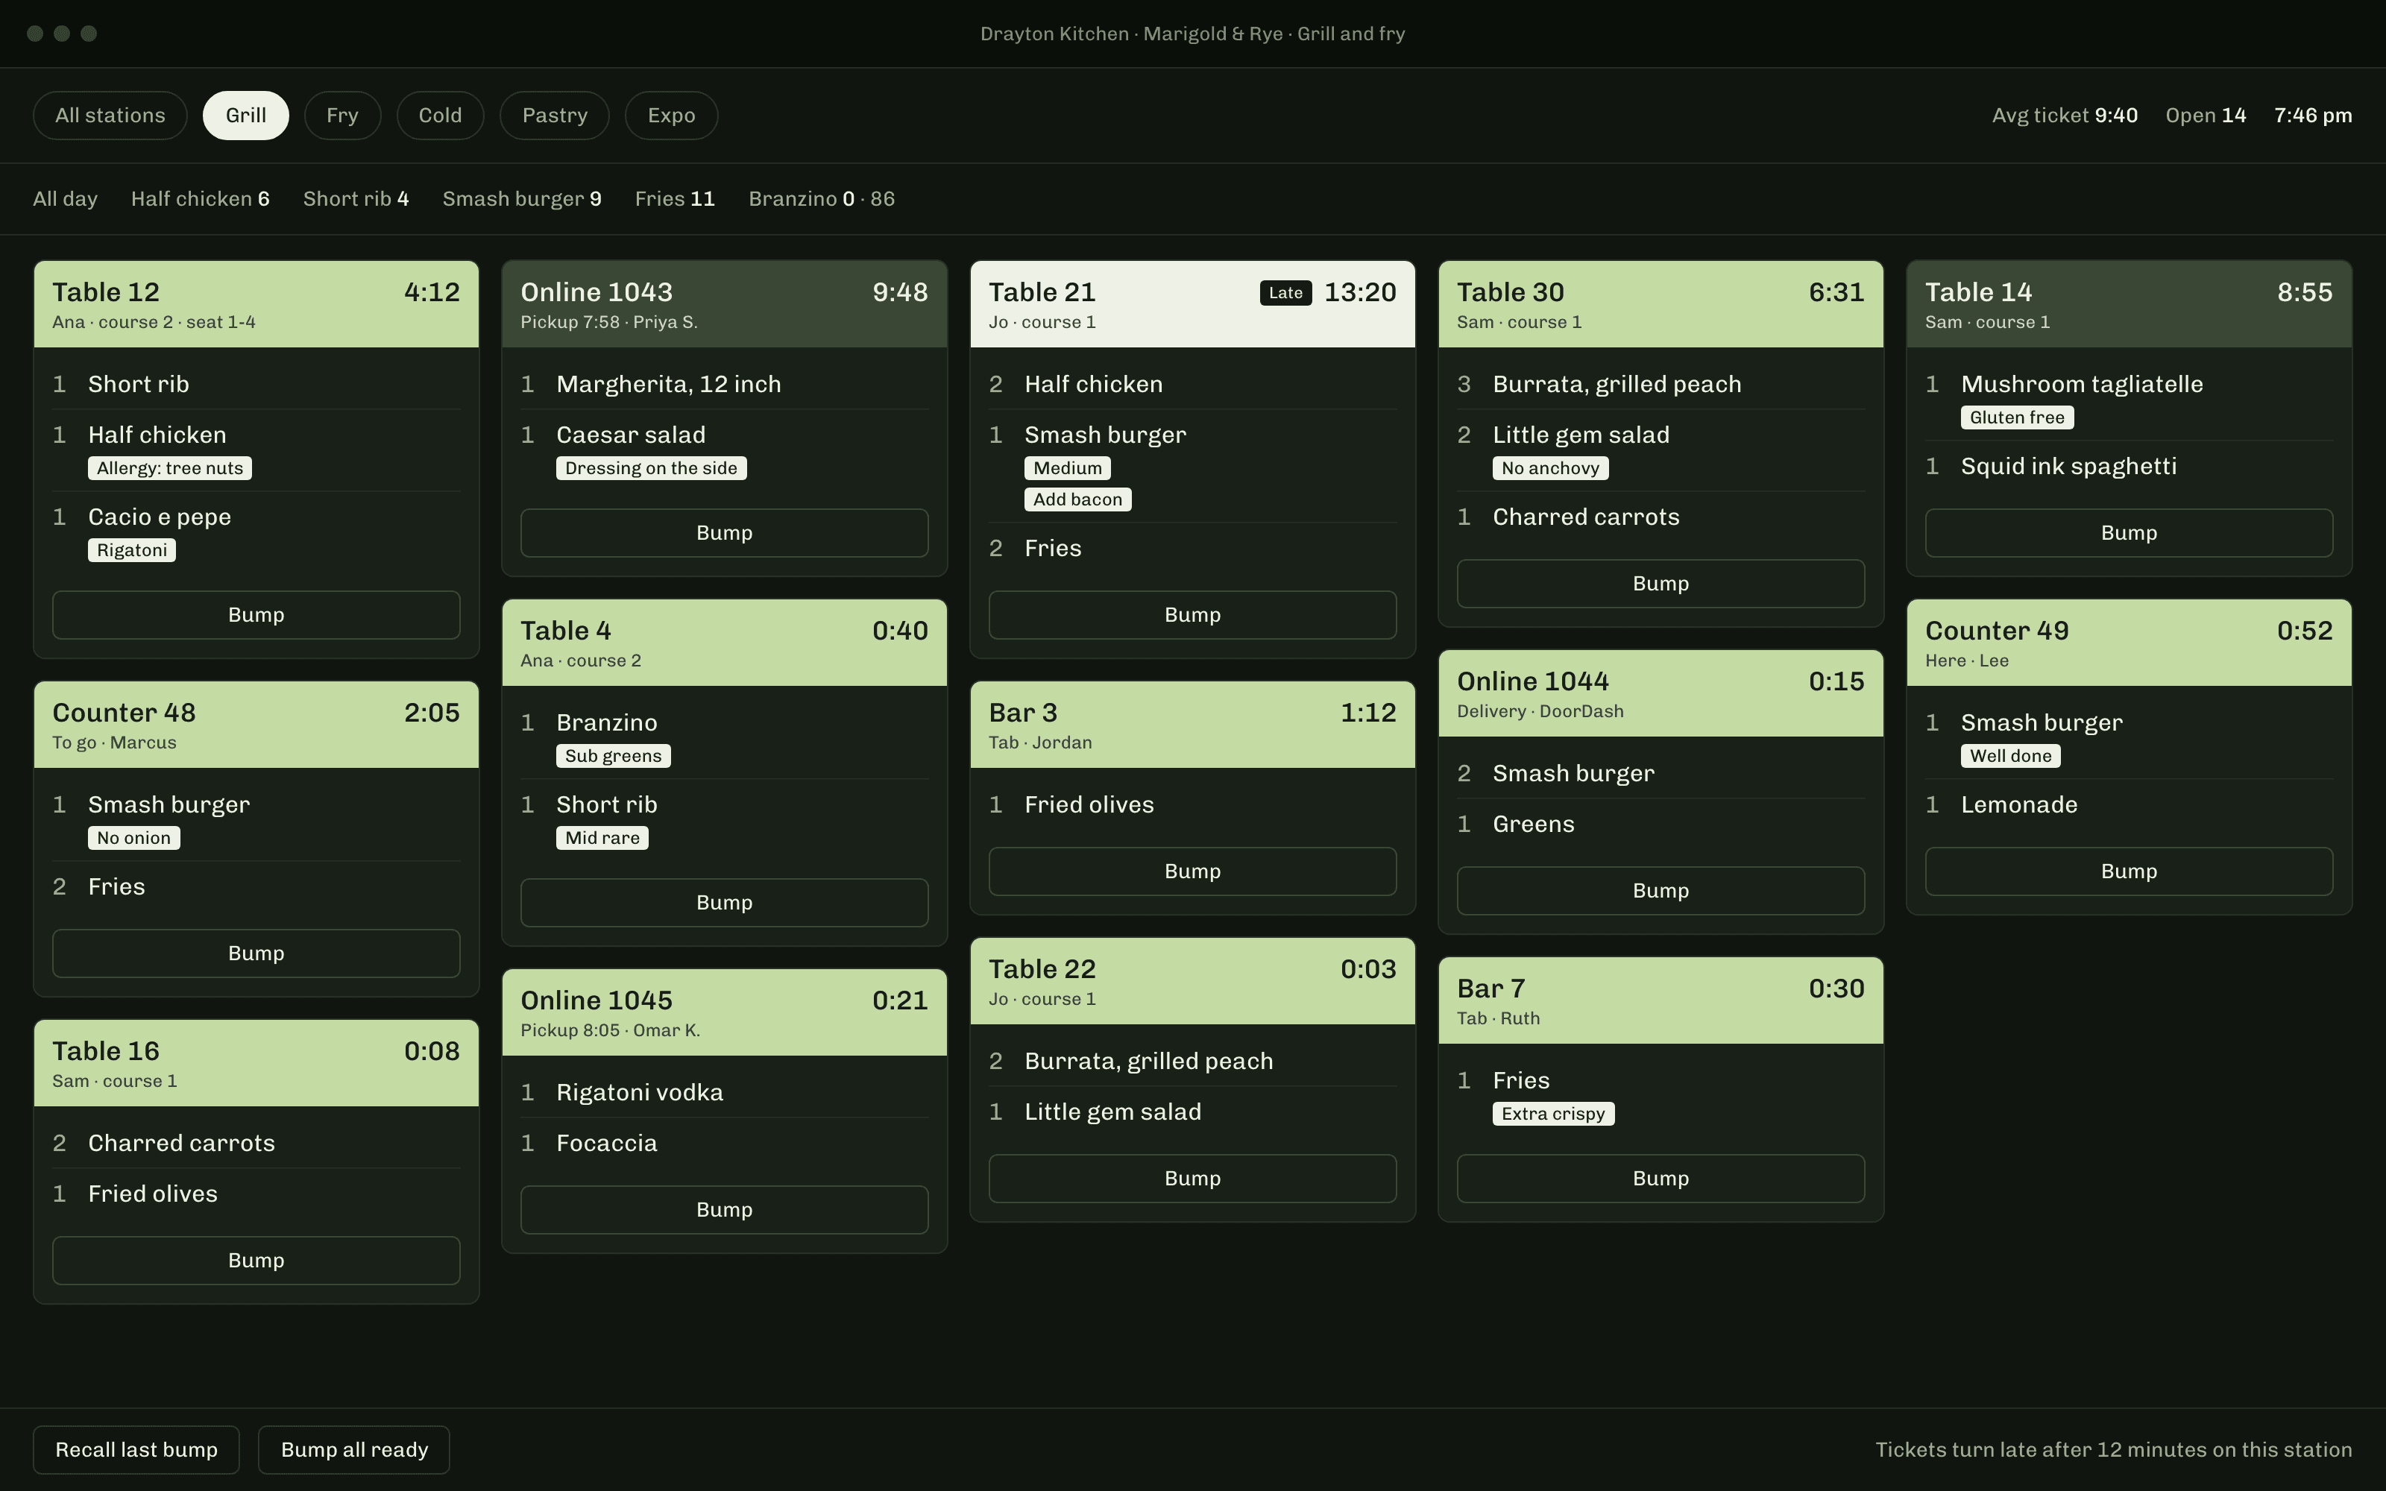
Task: Click Squid ink spaghetti on Table 14
Action: pos(2068,467)
